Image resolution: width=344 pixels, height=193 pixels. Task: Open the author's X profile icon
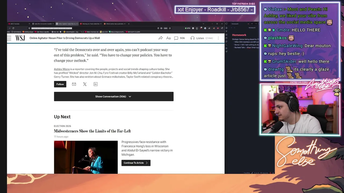(x=85, y=84)
